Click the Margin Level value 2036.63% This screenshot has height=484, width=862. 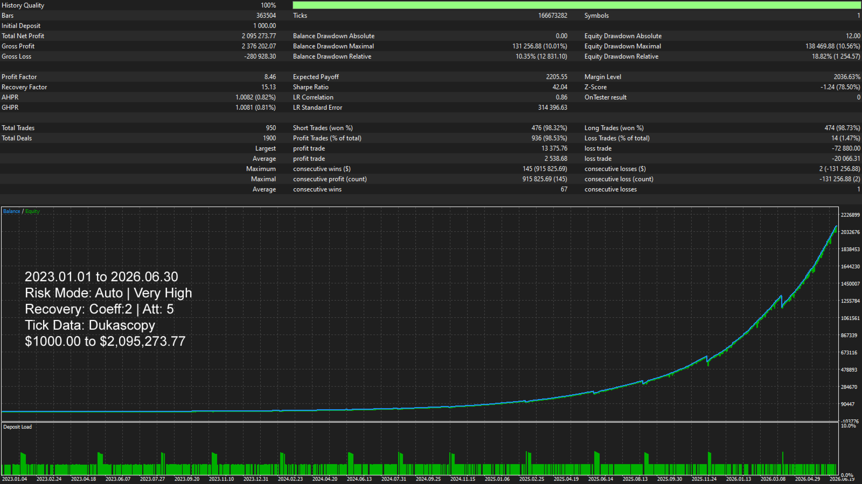(x=847, y=77)
